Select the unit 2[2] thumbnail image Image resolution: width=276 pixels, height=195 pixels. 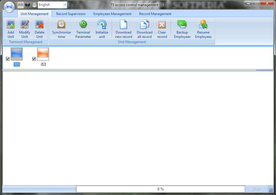pyautogui.click(x=43, y=54)
